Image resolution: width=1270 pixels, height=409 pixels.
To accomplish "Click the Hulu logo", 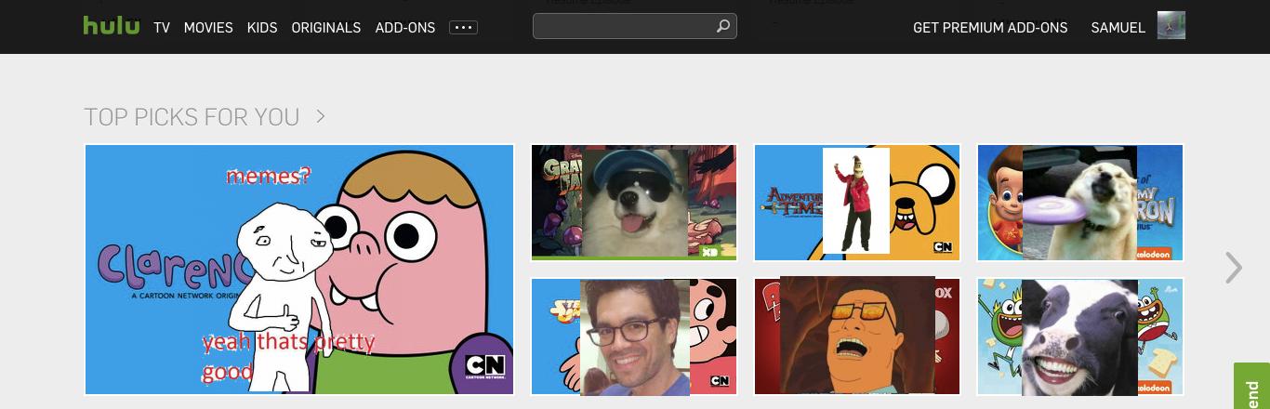I will pos(111,26).
